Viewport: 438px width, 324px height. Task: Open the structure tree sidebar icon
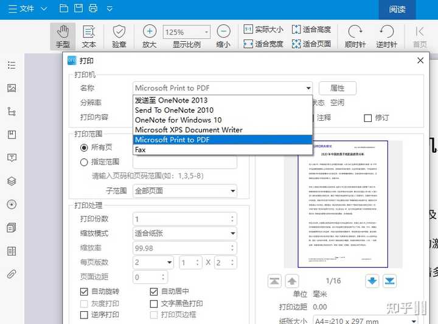tap(12, 112)
